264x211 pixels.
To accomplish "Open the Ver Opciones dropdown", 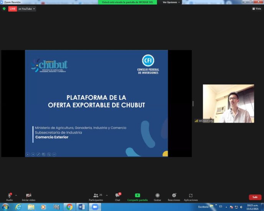I will [171, 2].
